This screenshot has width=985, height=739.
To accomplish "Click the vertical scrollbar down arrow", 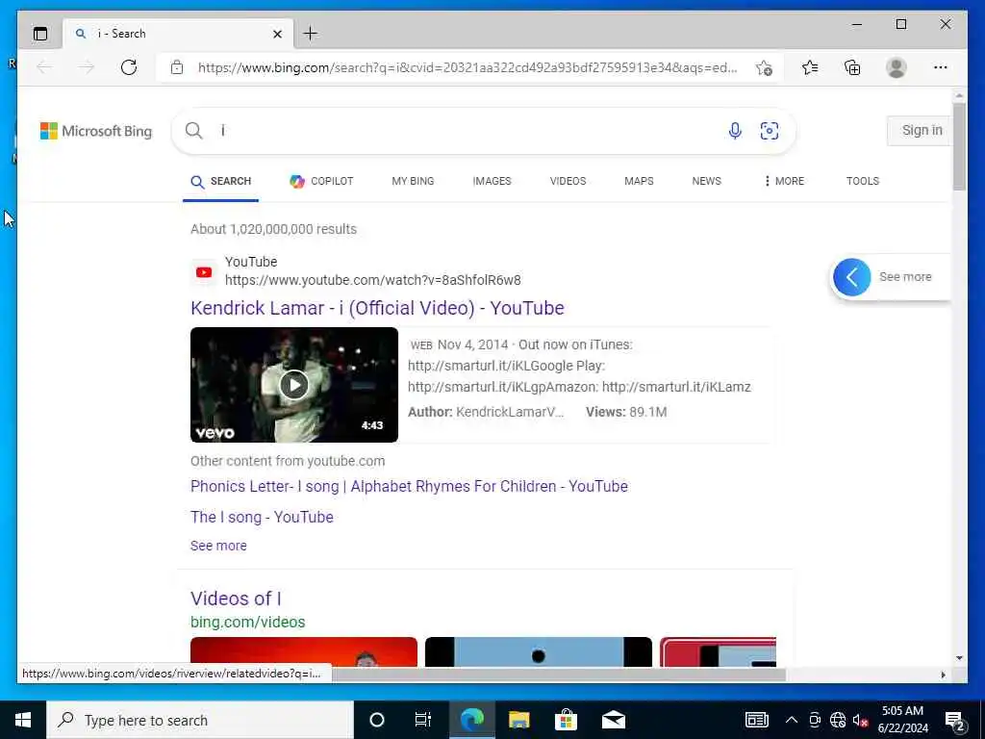I will point(959,658).
